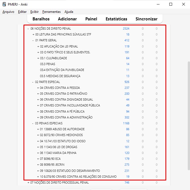
Task: Go to Baralhos deck list
Action: tap(41, 19)
